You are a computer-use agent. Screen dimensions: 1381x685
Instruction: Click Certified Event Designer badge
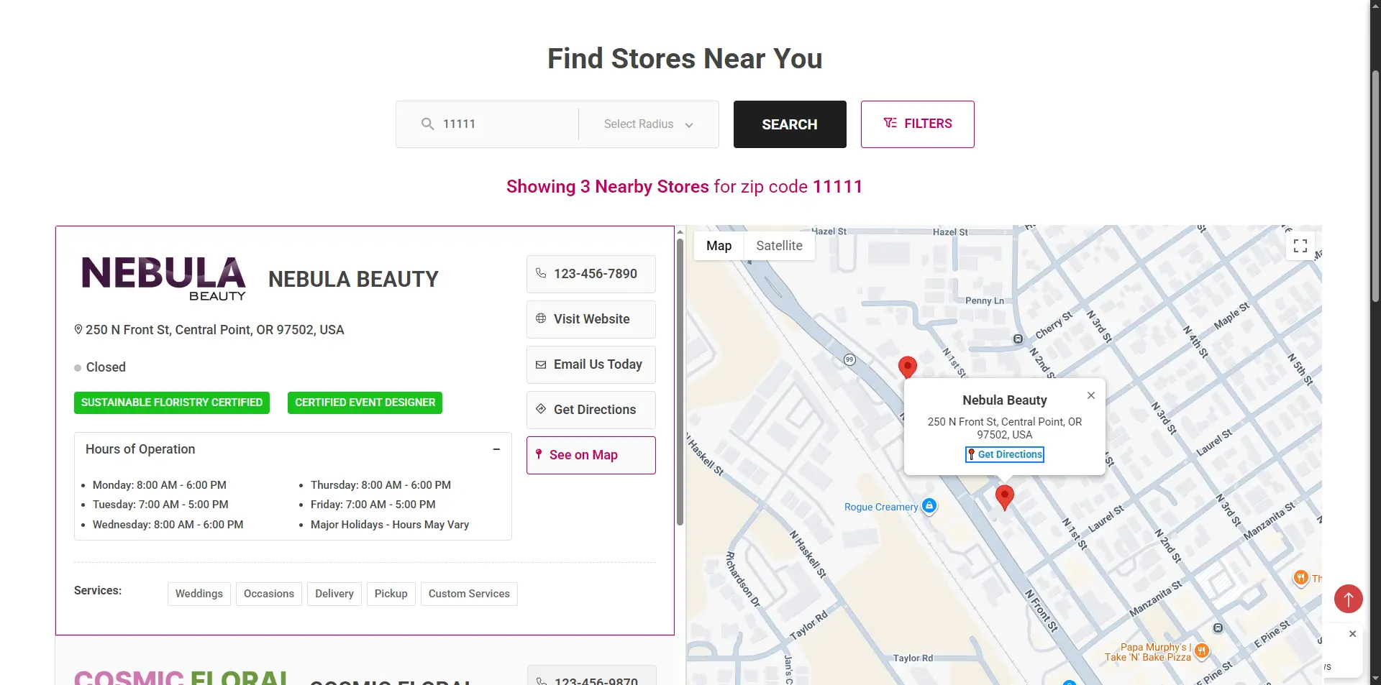tap(365, 403)
